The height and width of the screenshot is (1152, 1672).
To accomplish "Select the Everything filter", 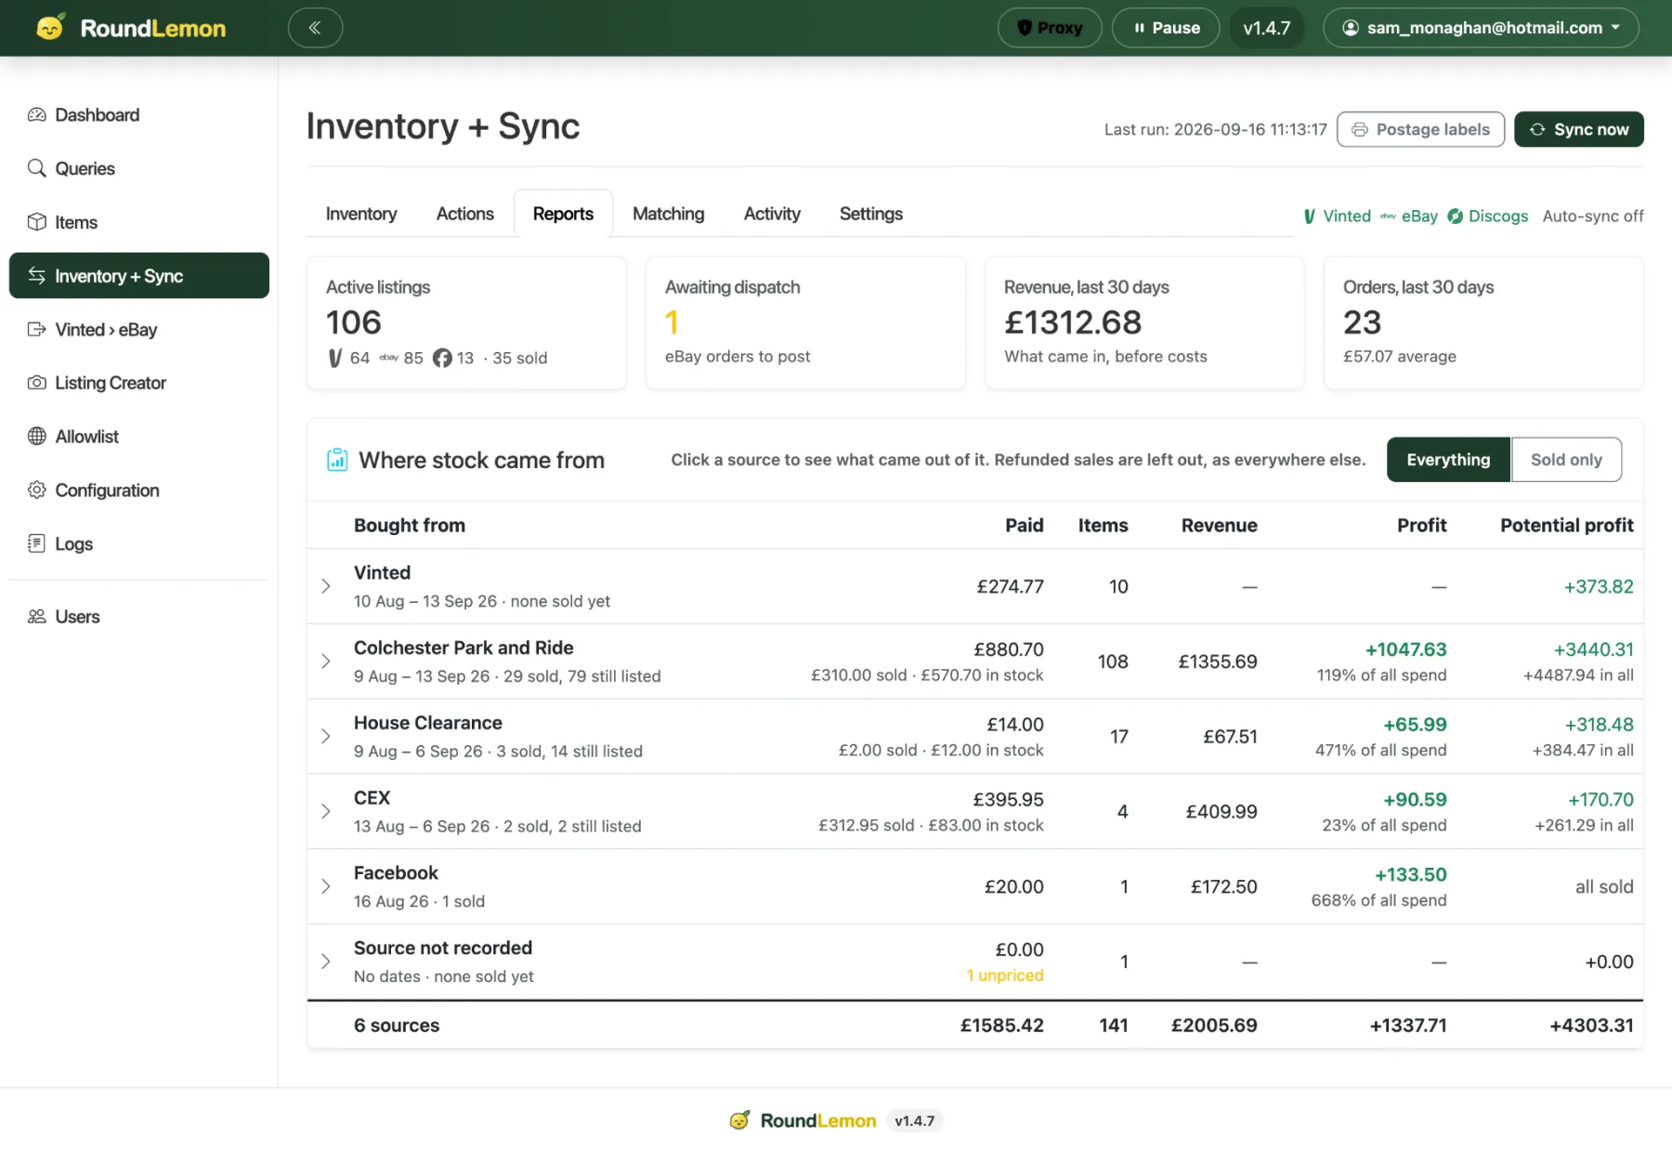I will pyautogui.click(x=1448, y=460).
